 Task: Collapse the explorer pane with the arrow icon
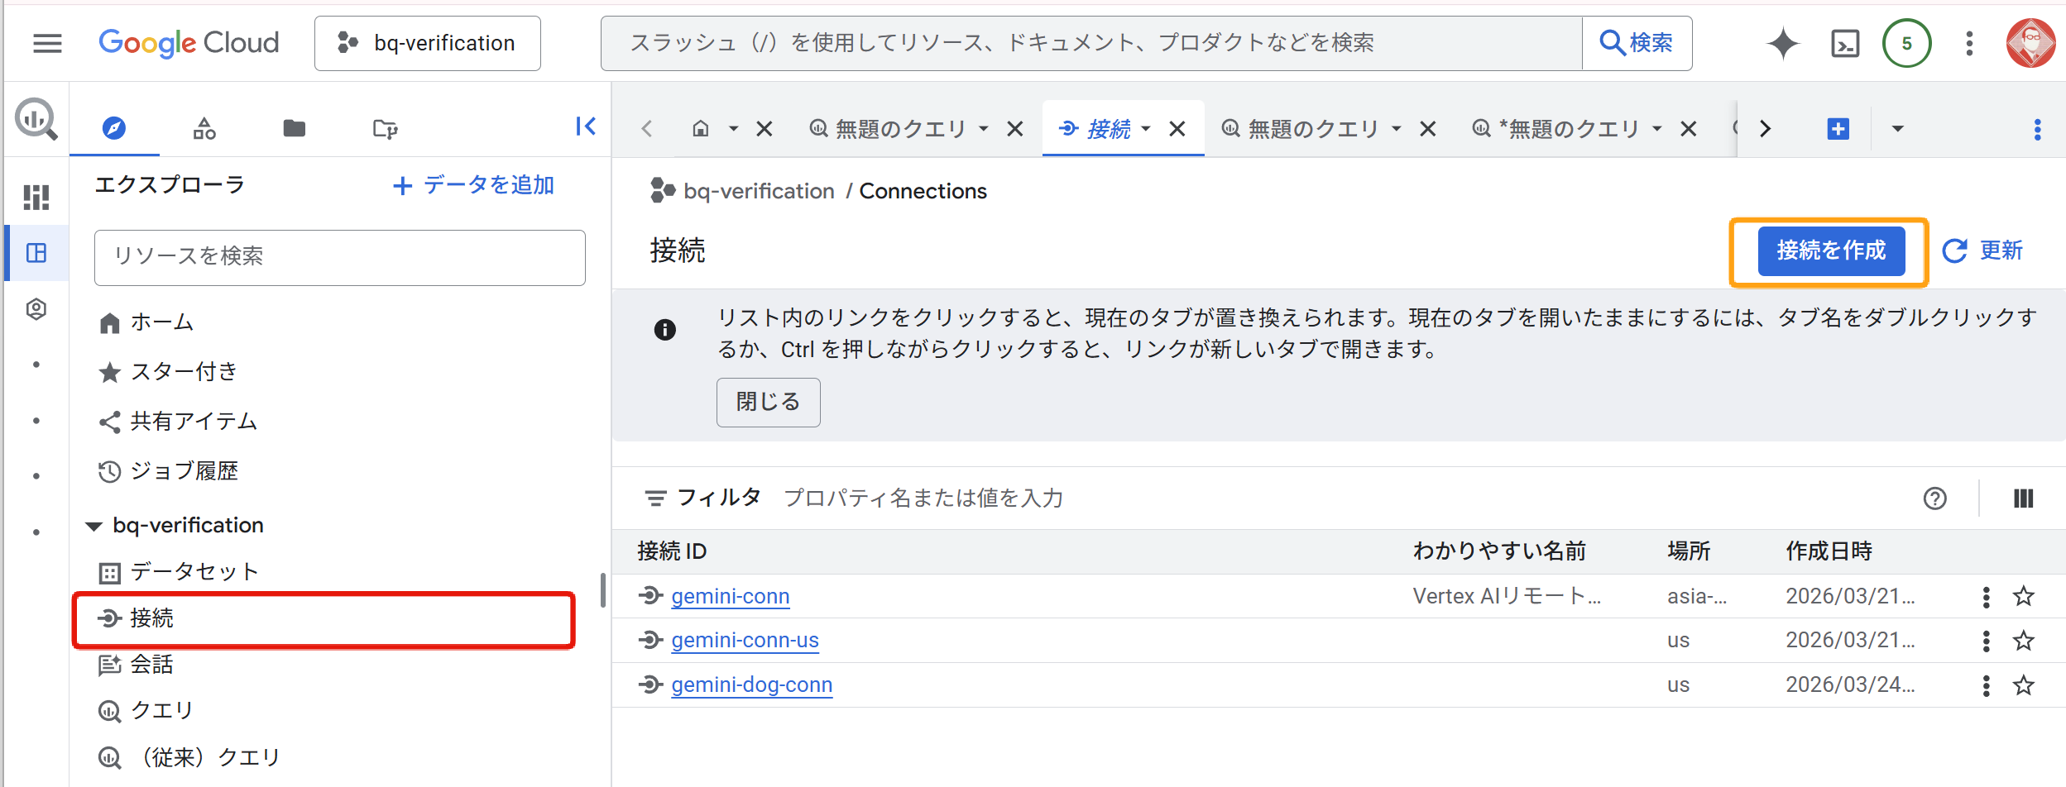(x=585, y=126)
